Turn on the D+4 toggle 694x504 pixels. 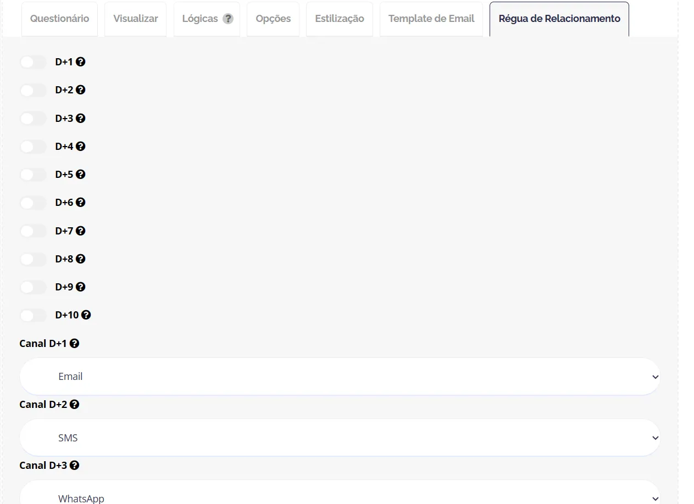[33, 147]
